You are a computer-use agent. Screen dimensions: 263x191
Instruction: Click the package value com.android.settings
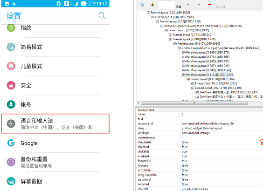click(x=196, y=133)
